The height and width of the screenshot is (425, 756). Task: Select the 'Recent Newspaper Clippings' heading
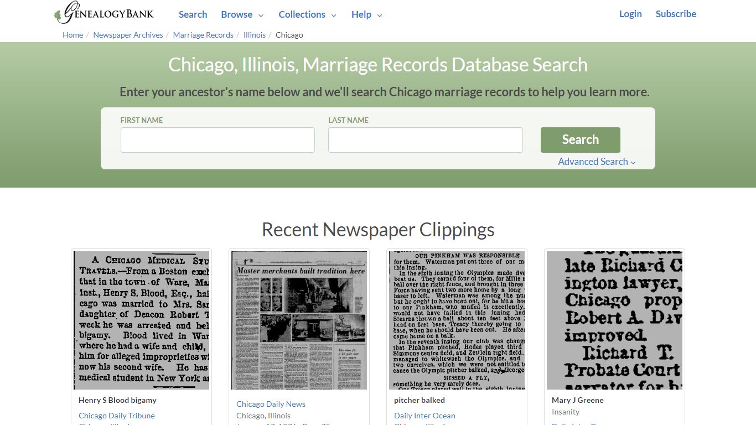tap(378, 229)
